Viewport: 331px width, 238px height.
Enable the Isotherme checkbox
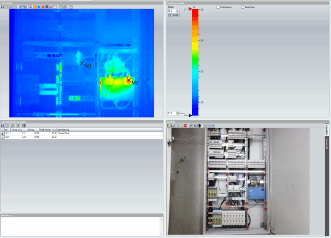[x=243, y=7]
